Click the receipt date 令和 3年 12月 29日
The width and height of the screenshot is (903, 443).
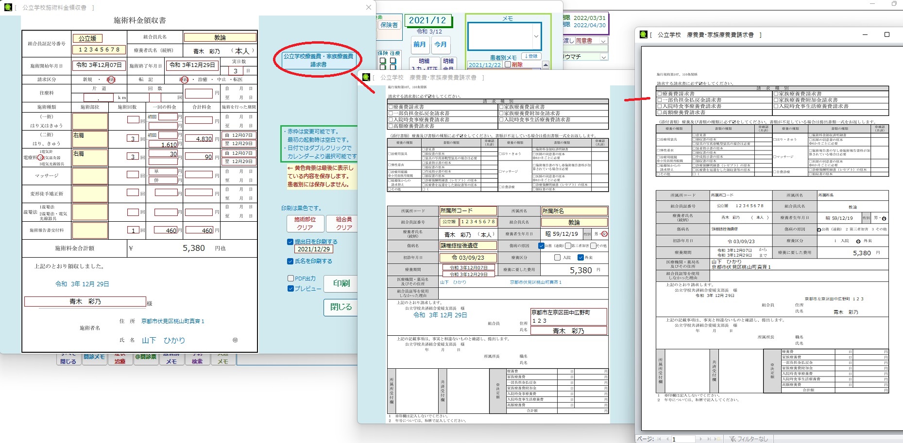pos(82,284)
